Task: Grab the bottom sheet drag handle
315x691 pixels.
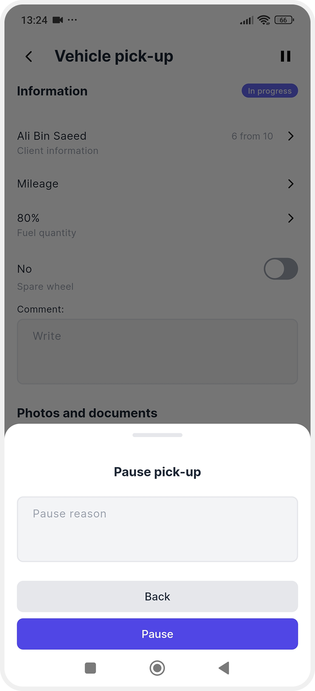Action: [157, 435]
